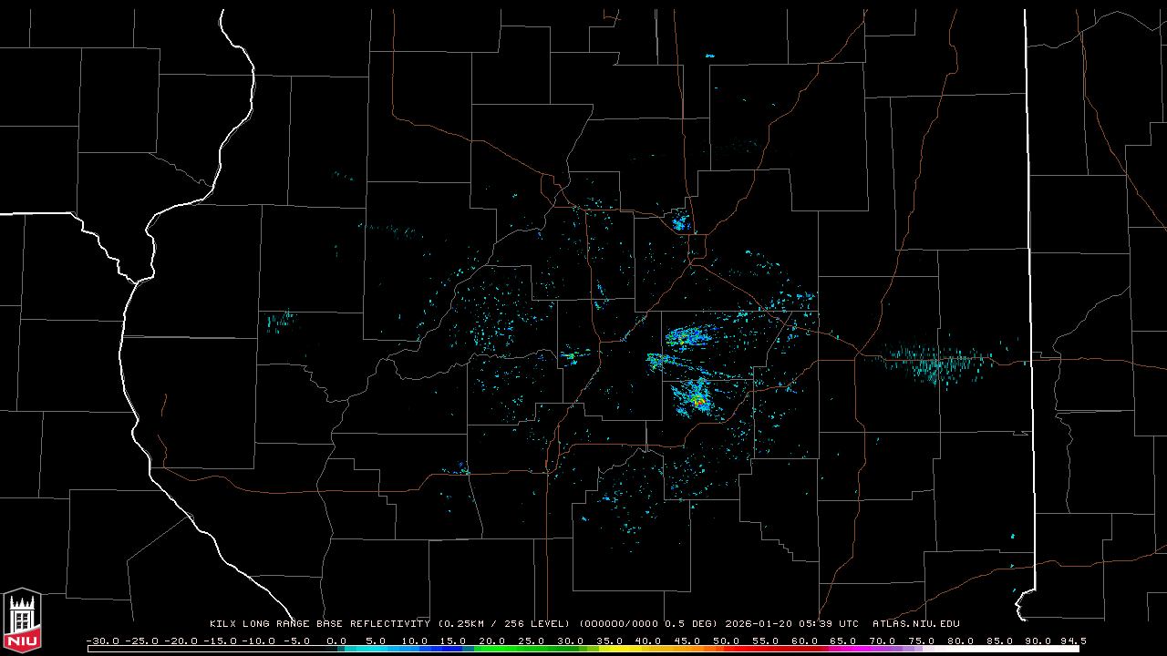Click the -30.0 scale label
This screenshot has width=1167, height=656.
tap(103, 641)
